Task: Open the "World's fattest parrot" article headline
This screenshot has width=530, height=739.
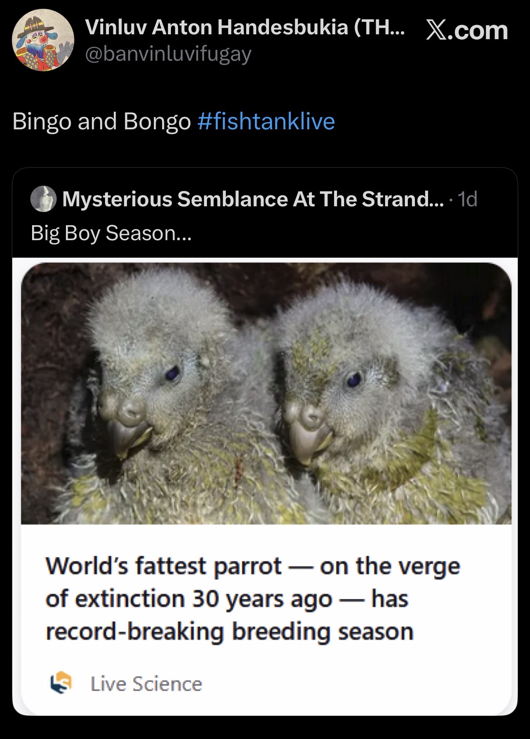Action: pos(253,598)
